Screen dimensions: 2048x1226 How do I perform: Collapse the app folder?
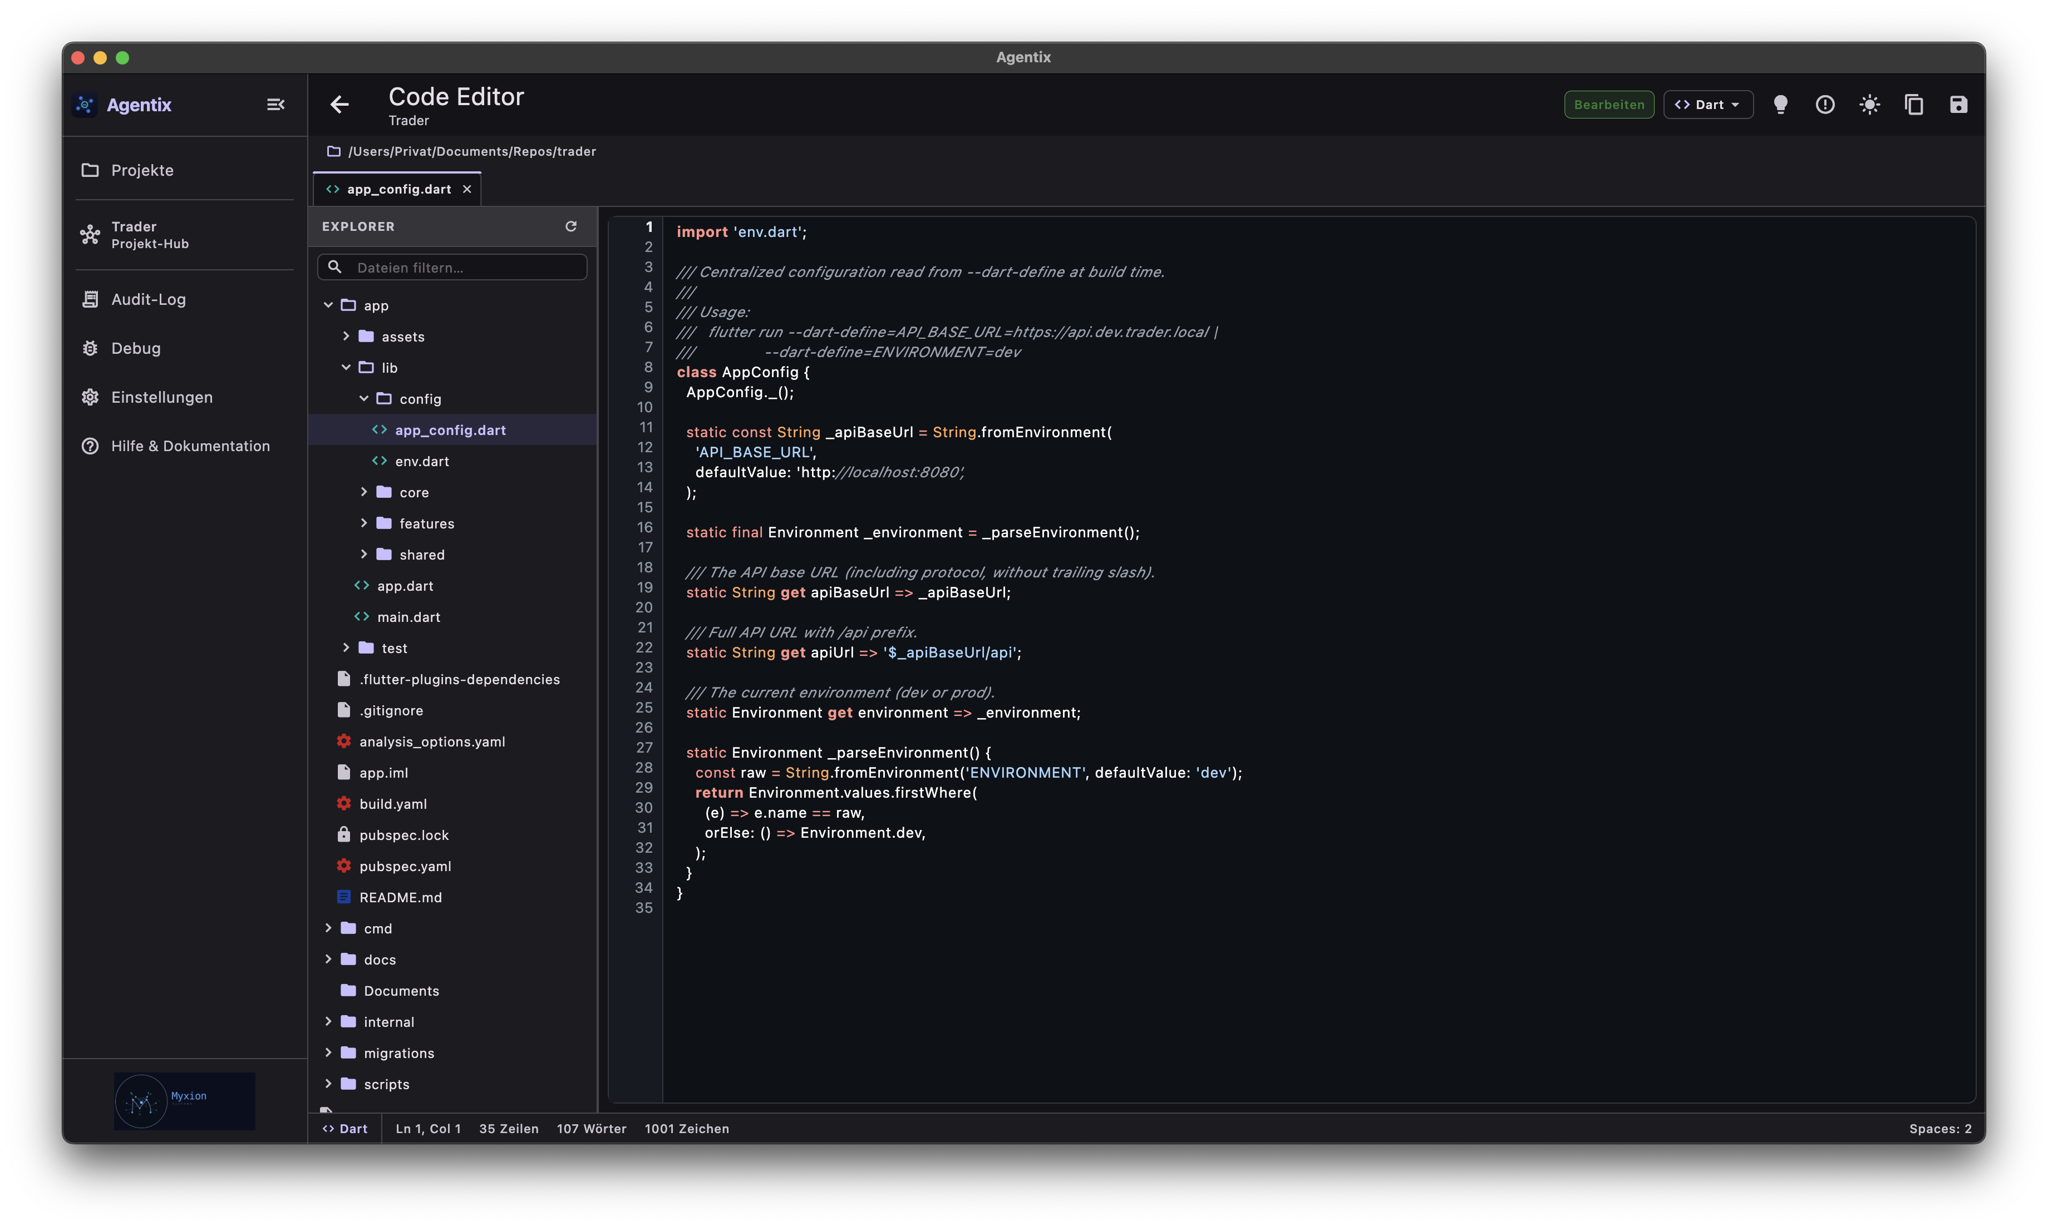click(x=328, y=306)
